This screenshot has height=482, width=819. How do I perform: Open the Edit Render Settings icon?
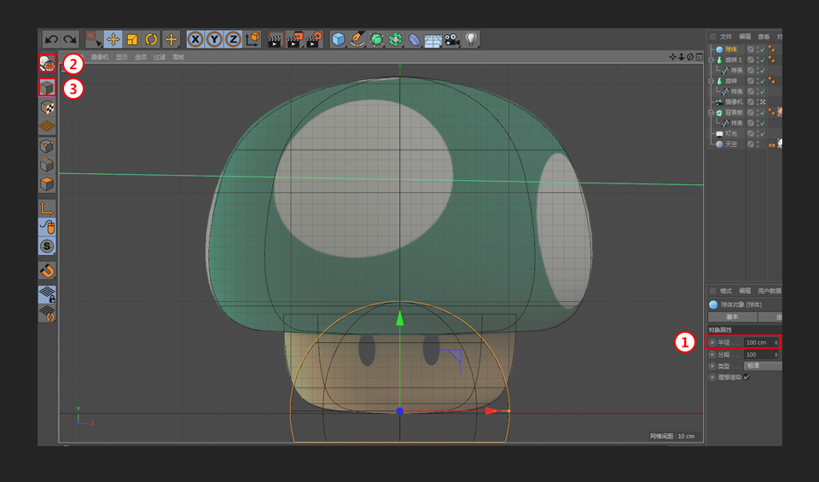[x=314, y=39]
